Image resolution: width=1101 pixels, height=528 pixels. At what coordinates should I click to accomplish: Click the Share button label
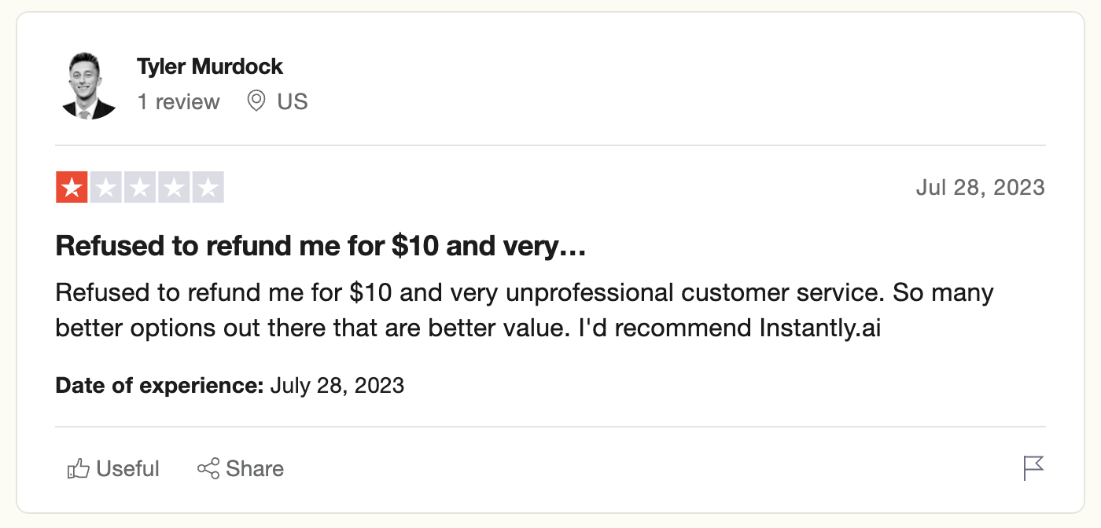(255, 469)
